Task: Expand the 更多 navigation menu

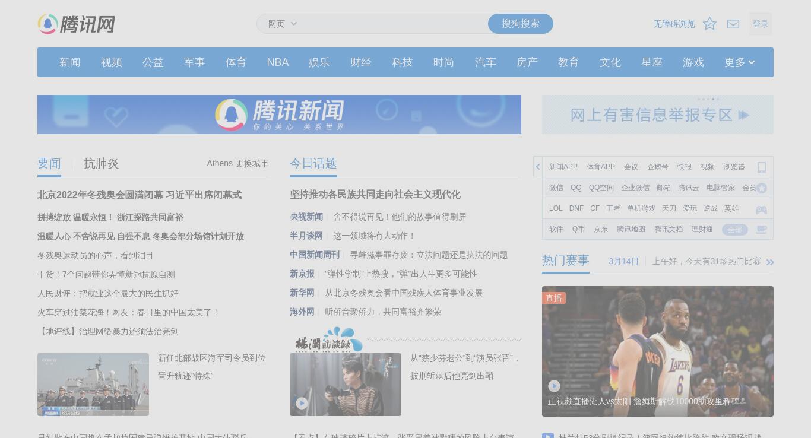Action: [x=739, y=62]
